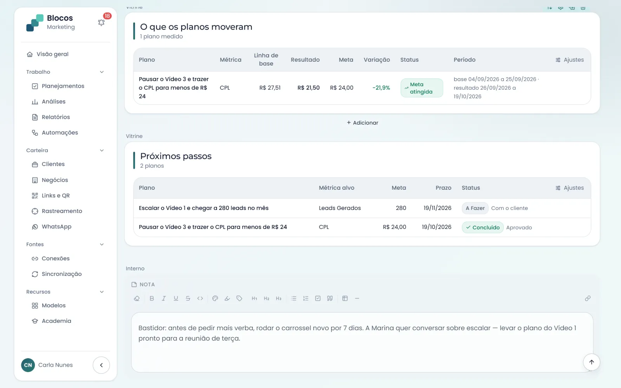Open Ajustes for the Próximos passos table

[569, 188]
